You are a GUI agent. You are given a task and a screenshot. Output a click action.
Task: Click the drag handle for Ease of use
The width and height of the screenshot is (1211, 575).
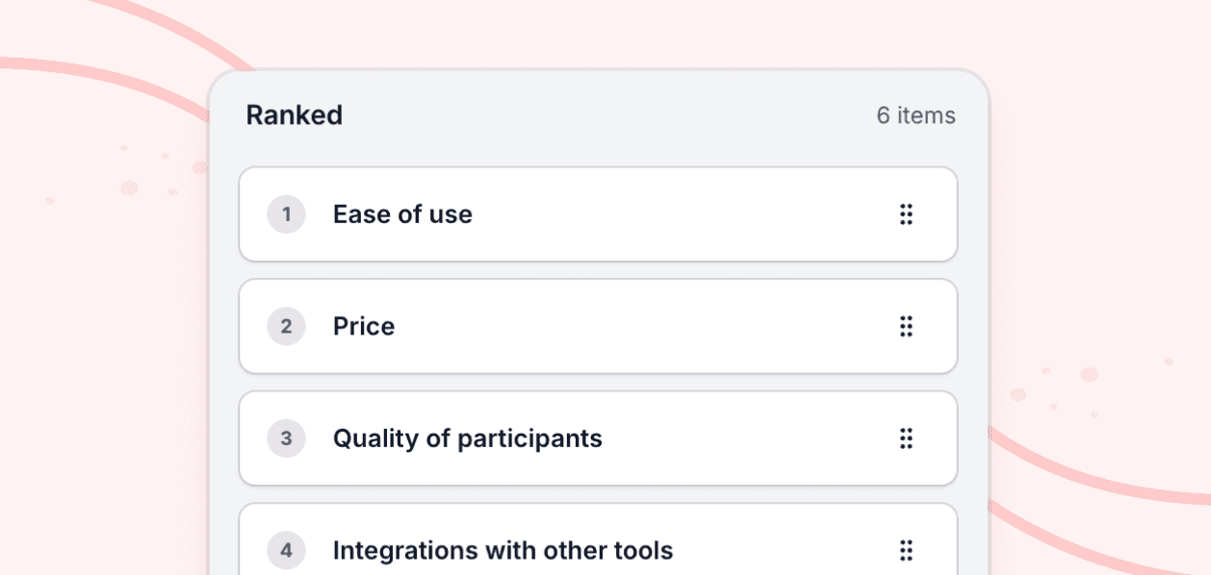coord(906,214)
